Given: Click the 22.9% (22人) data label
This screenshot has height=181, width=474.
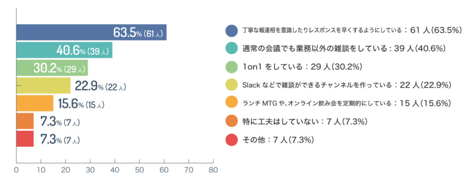Looking at the screenshot, I should point(100,87).
